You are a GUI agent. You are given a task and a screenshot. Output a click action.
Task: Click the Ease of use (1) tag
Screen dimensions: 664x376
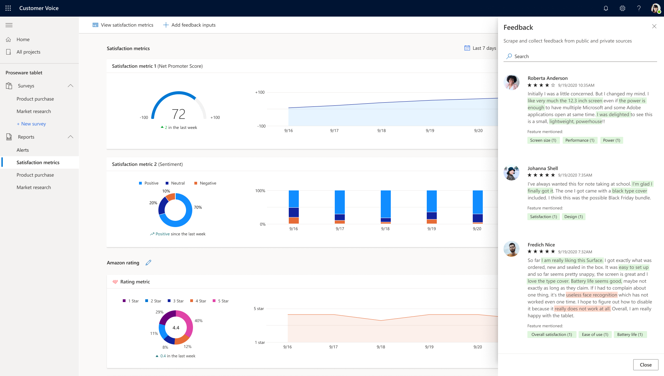[595, 335]
